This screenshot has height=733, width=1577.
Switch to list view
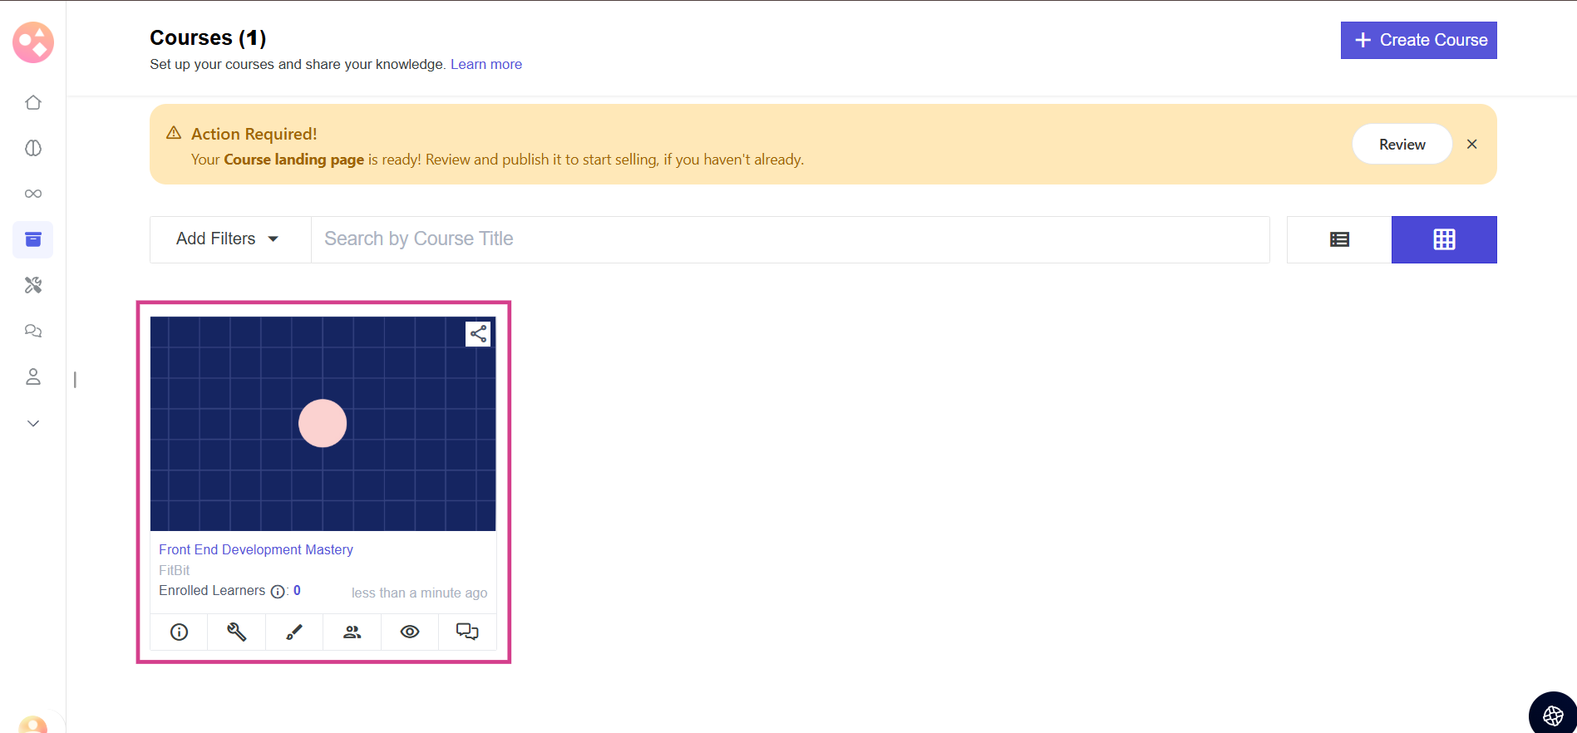click(1339, 239)
